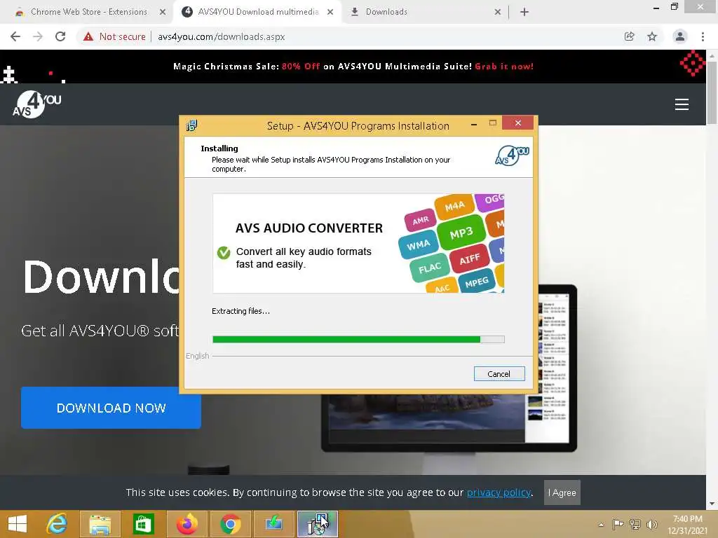
Task: Open Chrome three-dot menu
Action: 703,36
